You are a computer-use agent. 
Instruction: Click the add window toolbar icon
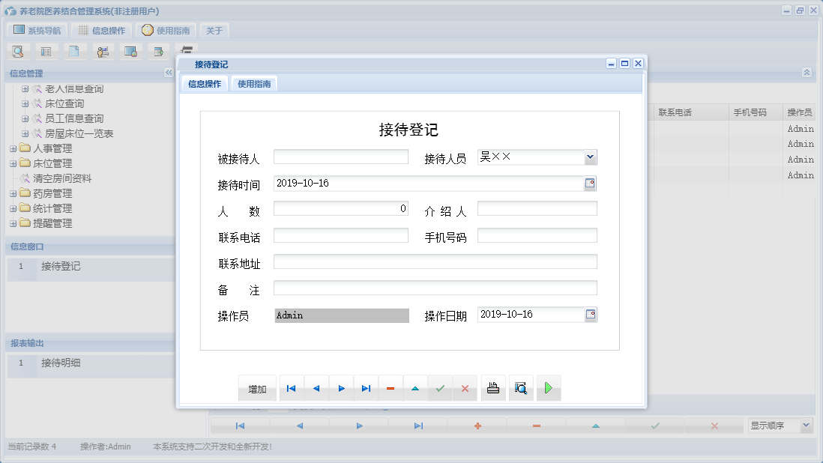[x=158, y=51]
